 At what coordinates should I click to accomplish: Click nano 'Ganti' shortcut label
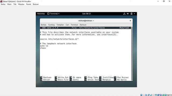pos(76,80)
